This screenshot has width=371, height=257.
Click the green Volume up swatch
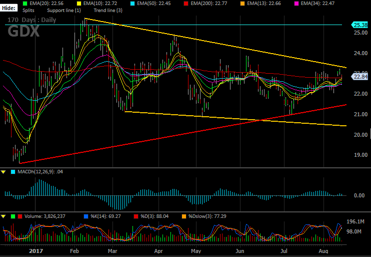(x=13, y=216)
